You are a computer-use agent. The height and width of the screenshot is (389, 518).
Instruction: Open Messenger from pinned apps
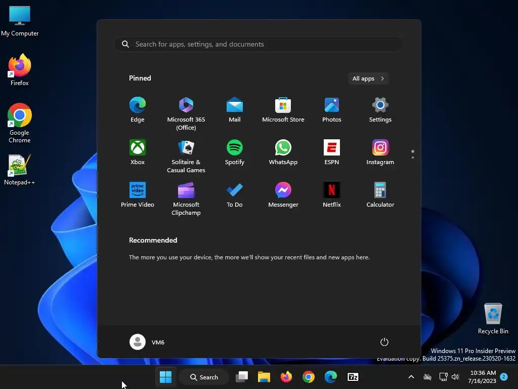tap(283, 195)
